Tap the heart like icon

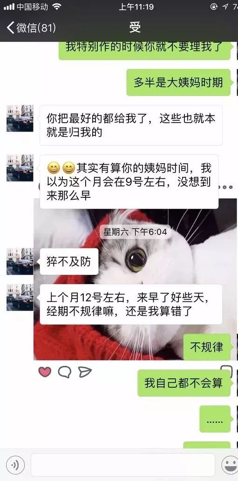point(45,371)
